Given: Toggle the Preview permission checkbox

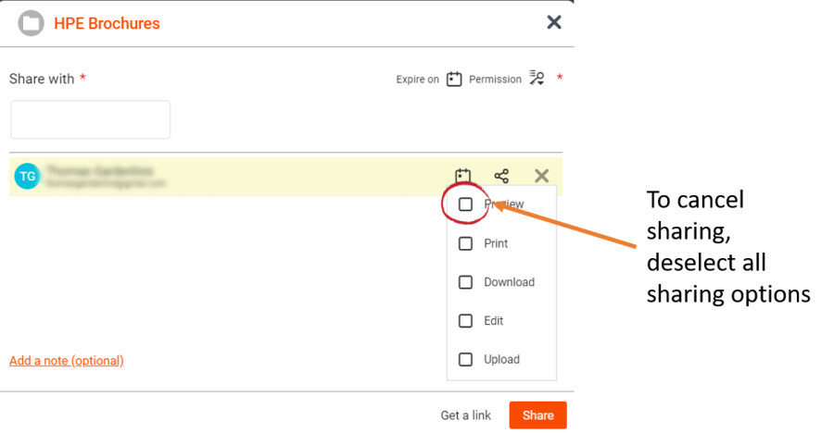Looking at the screenshot, I should pyautogui.click(x=465, y=204).
